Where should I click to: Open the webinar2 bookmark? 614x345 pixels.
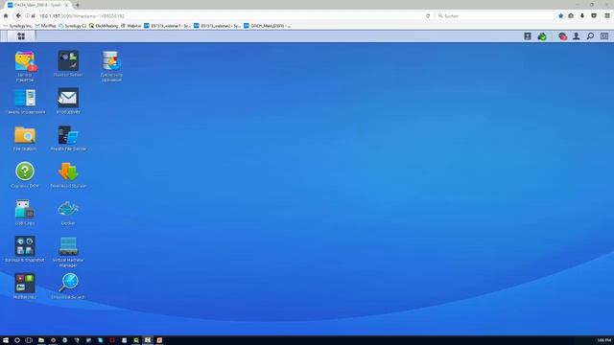(x=218, y=26)
